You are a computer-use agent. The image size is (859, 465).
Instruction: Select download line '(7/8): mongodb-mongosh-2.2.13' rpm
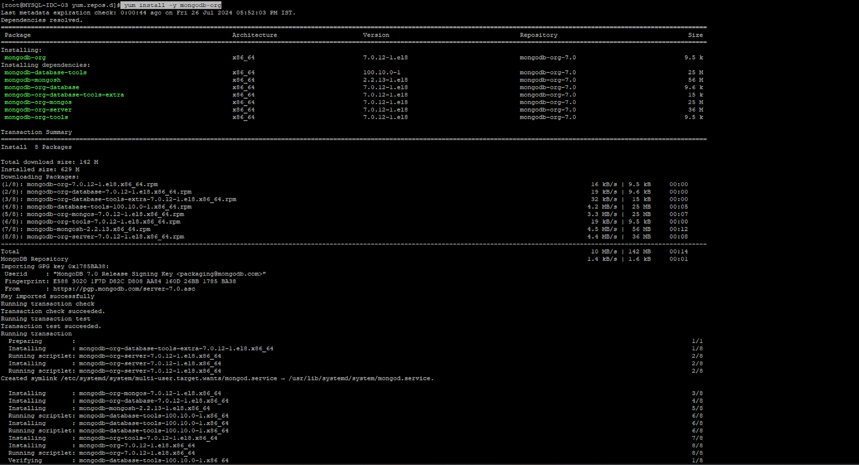(x=76, y=230)
